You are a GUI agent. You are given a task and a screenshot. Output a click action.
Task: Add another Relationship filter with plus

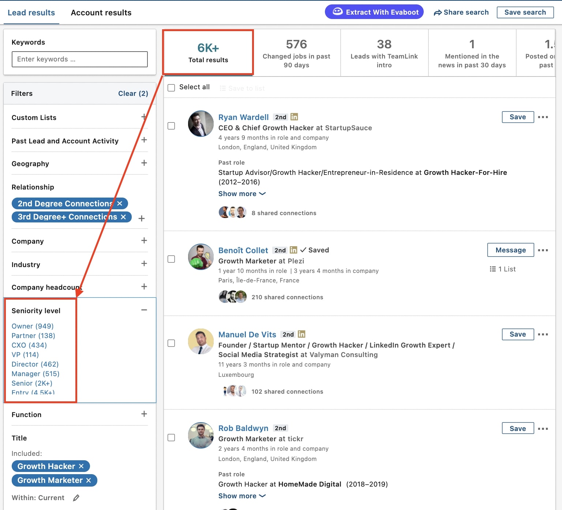142,218
